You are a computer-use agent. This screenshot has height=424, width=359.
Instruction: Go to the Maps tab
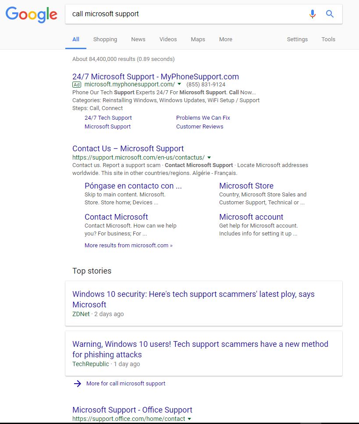tap(198, 39)
